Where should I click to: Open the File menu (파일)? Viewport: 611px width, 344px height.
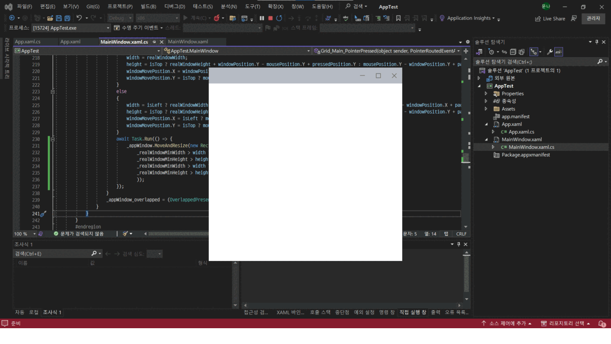(24, 7)
